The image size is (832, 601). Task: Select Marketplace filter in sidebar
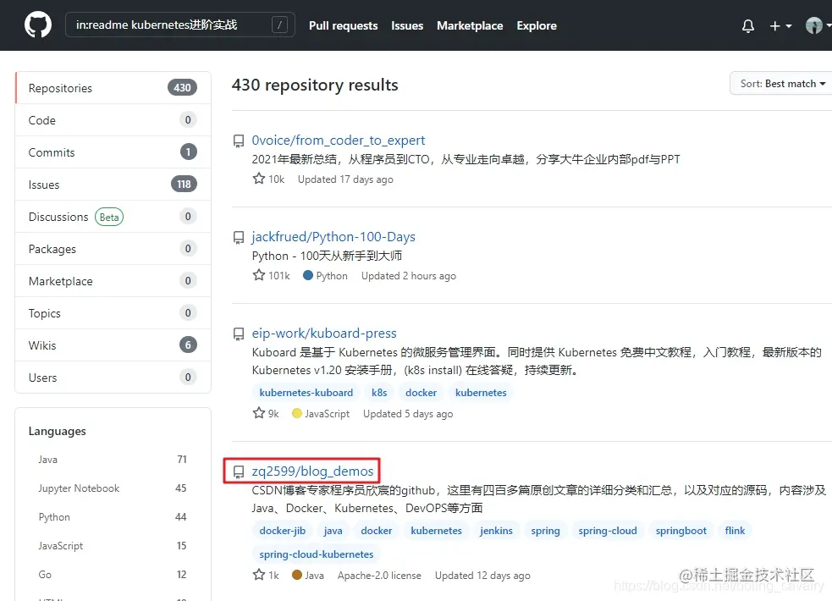[x=113, y=281]
